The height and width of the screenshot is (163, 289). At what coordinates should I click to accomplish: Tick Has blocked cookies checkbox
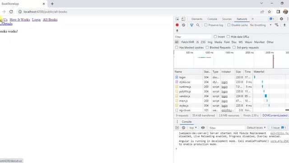click(x=177, y=48)
